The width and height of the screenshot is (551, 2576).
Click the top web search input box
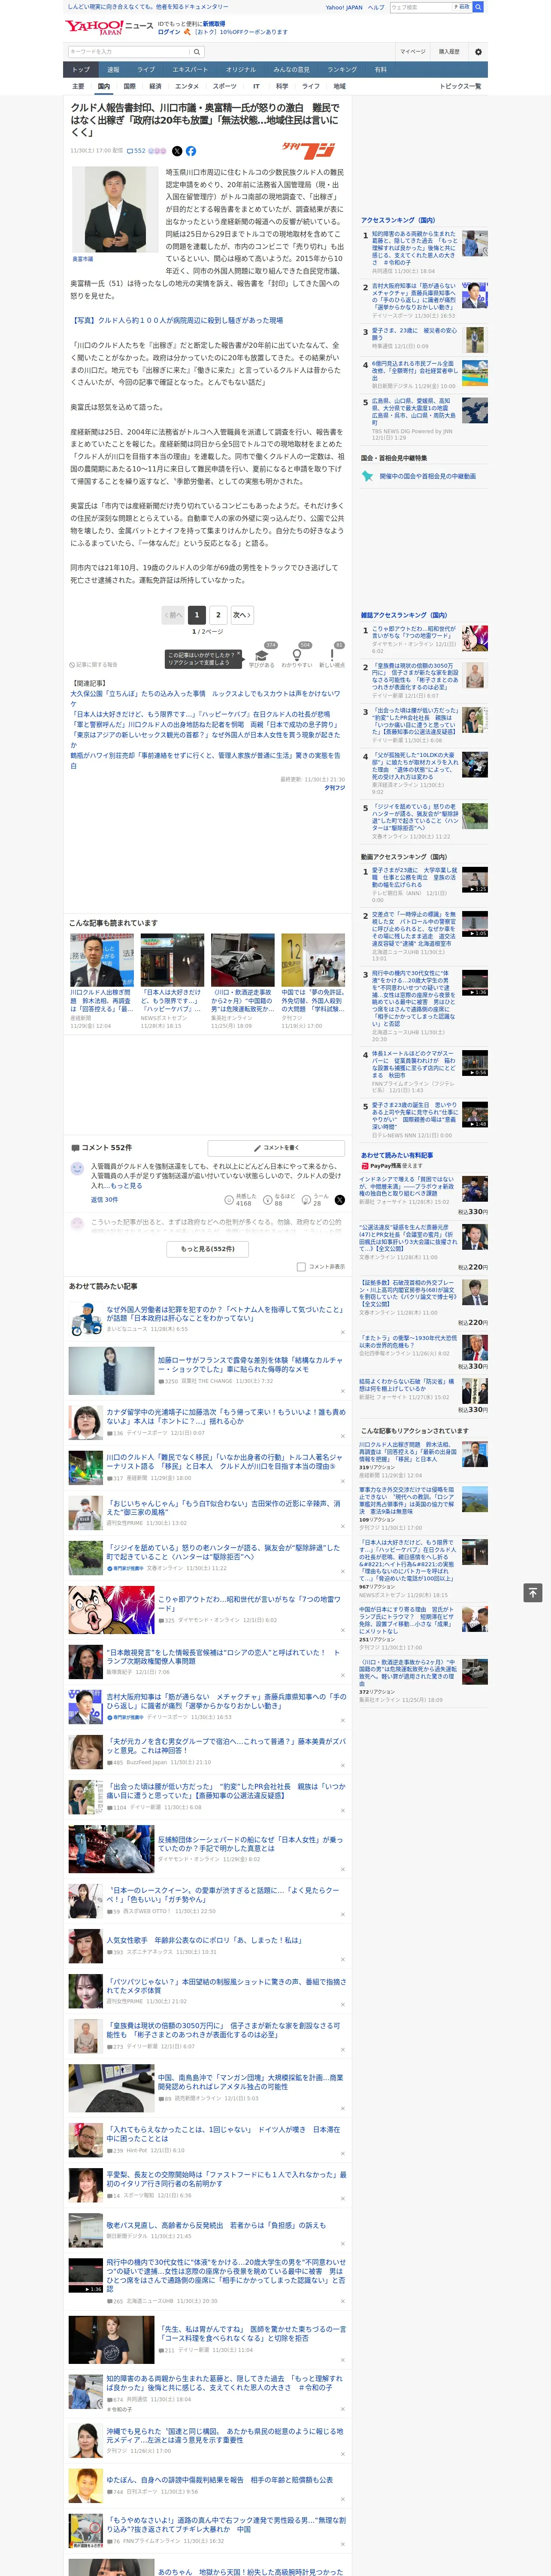point(420,7)
